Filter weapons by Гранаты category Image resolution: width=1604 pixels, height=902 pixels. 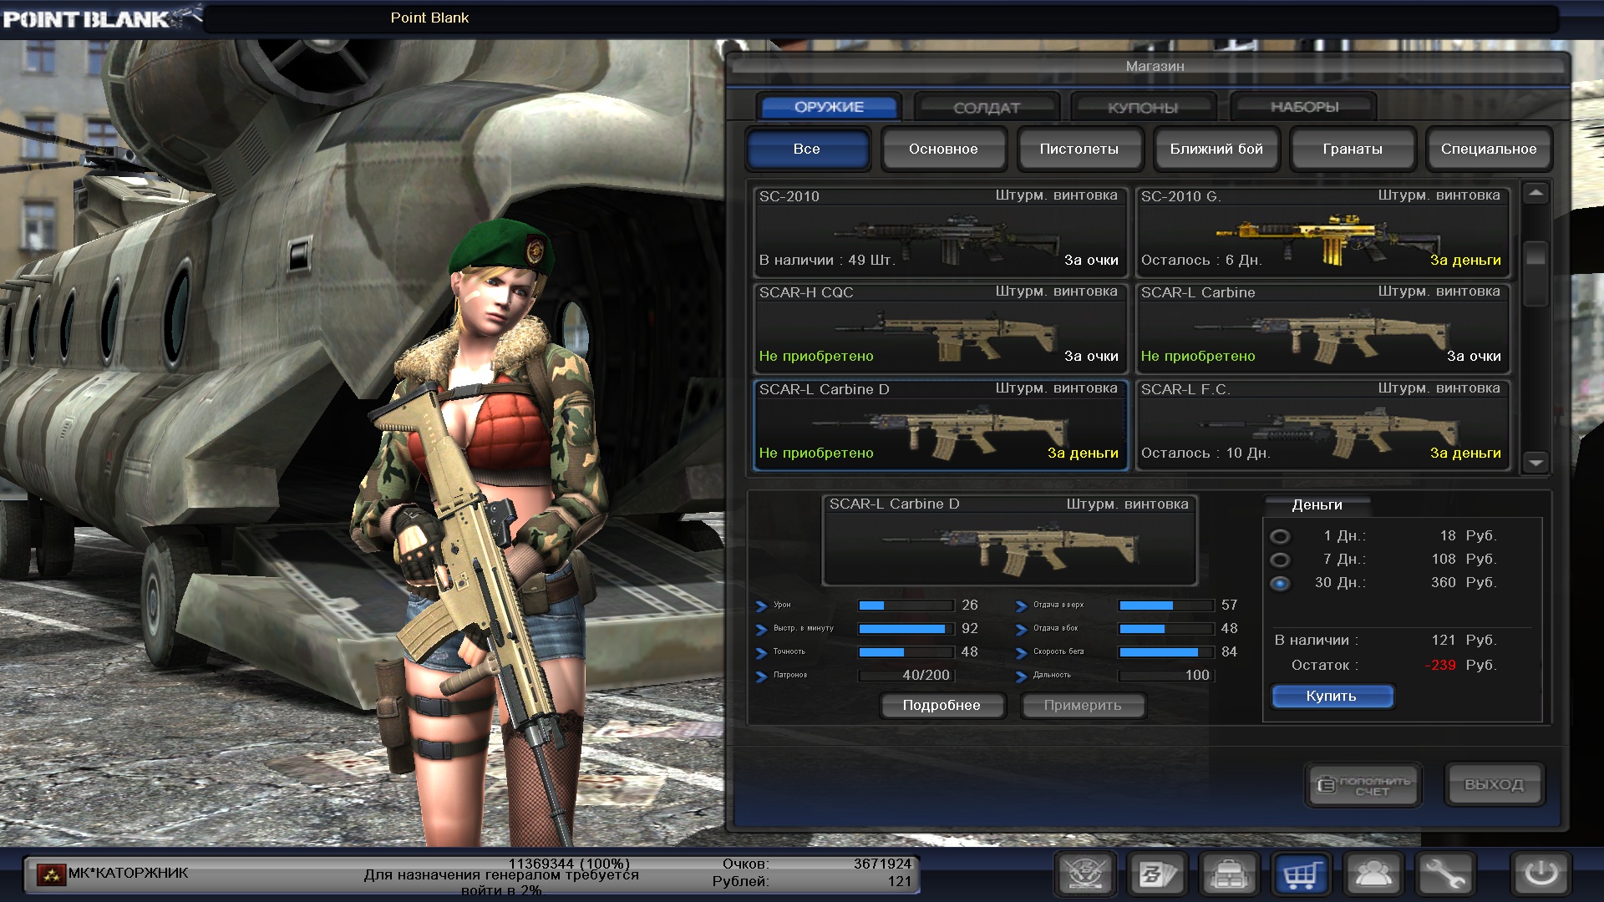(x=1353, y=149)
